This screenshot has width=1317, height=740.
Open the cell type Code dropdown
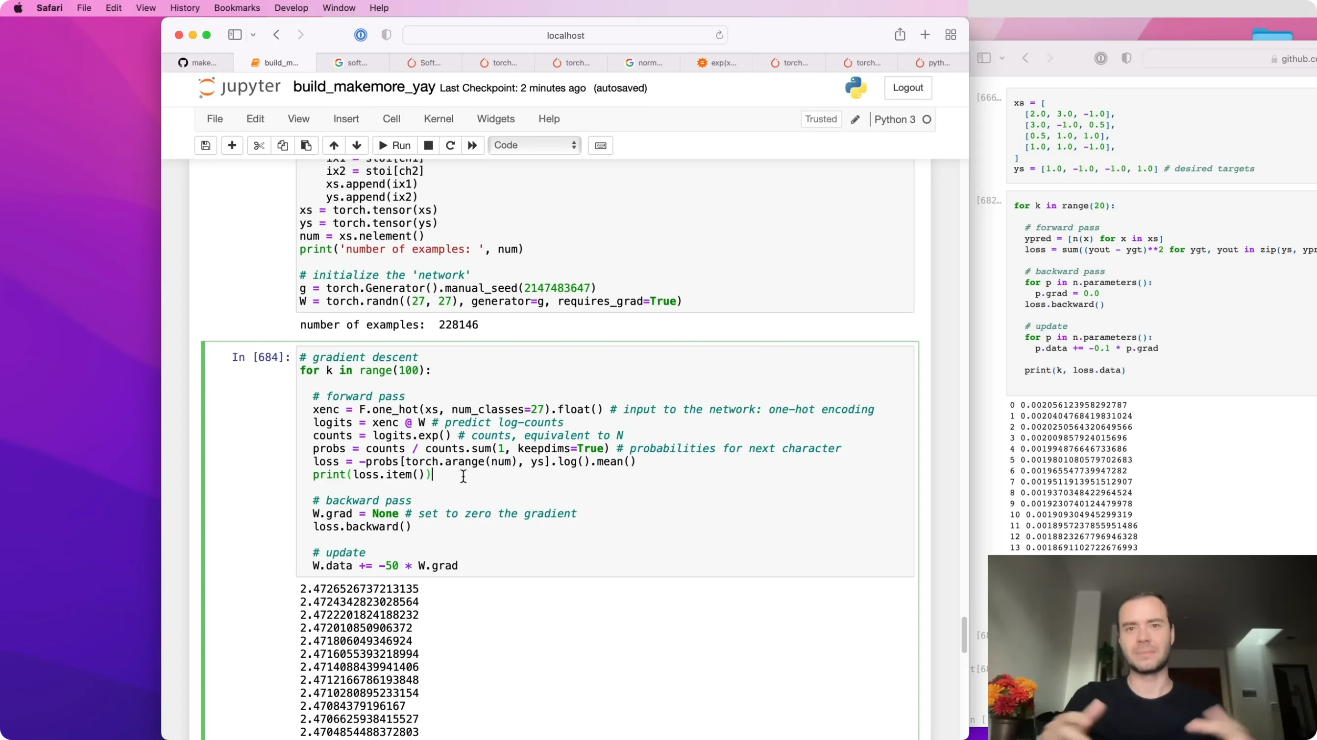[x=535, y=145]
